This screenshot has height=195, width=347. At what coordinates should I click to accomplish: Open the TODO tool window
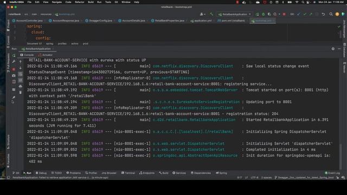[56, 173]
